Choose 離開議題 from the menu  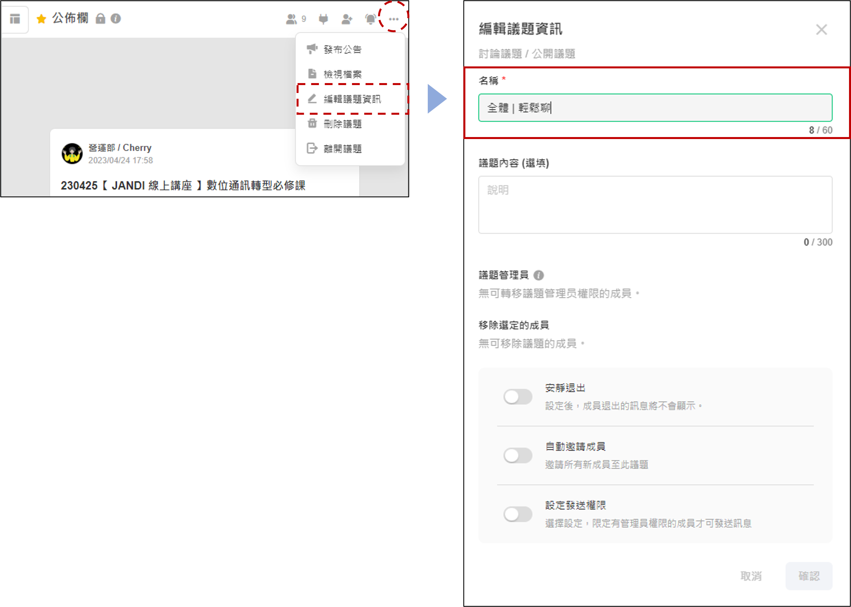pos(342,149)
